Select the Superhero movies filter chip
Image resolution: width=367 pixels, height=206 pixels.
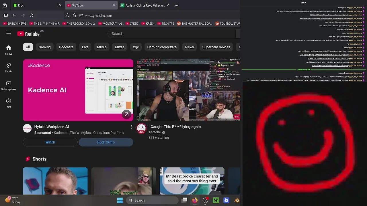click(216, 47)
